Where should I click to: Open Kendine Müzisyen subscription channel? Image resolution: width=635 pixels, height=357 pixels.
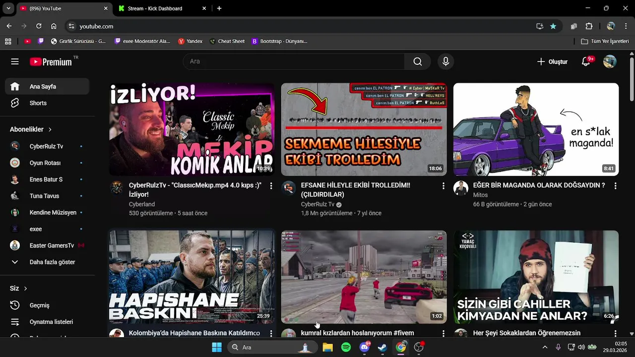coord(47,212)
